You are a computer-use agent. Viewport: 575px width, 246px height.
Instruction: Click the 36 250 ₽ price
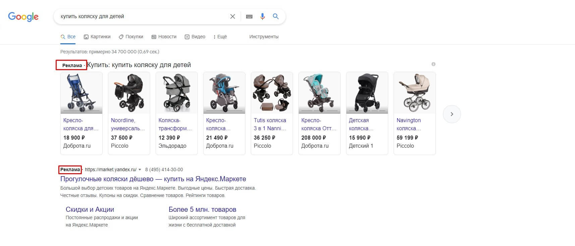click(x=265, y=138)
